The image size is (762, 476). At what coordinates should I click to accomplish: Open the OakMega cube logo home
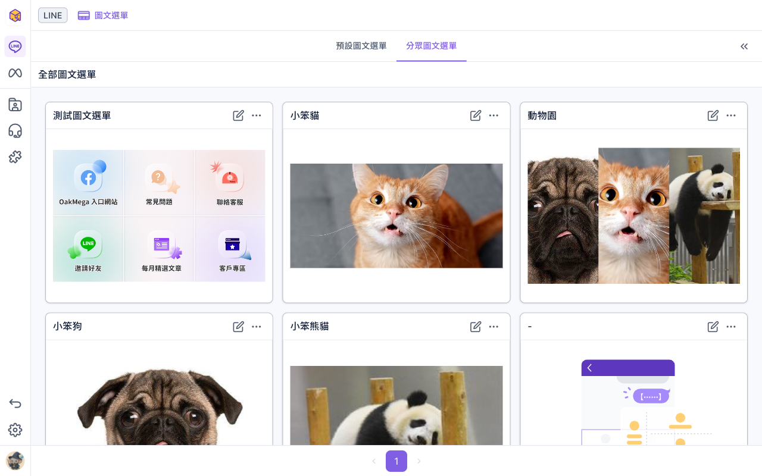point(15,15)
